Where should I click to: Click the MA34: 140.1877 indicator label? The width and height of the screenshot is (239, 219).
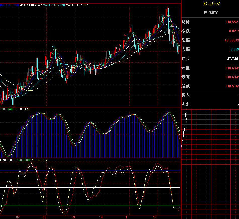77,5
